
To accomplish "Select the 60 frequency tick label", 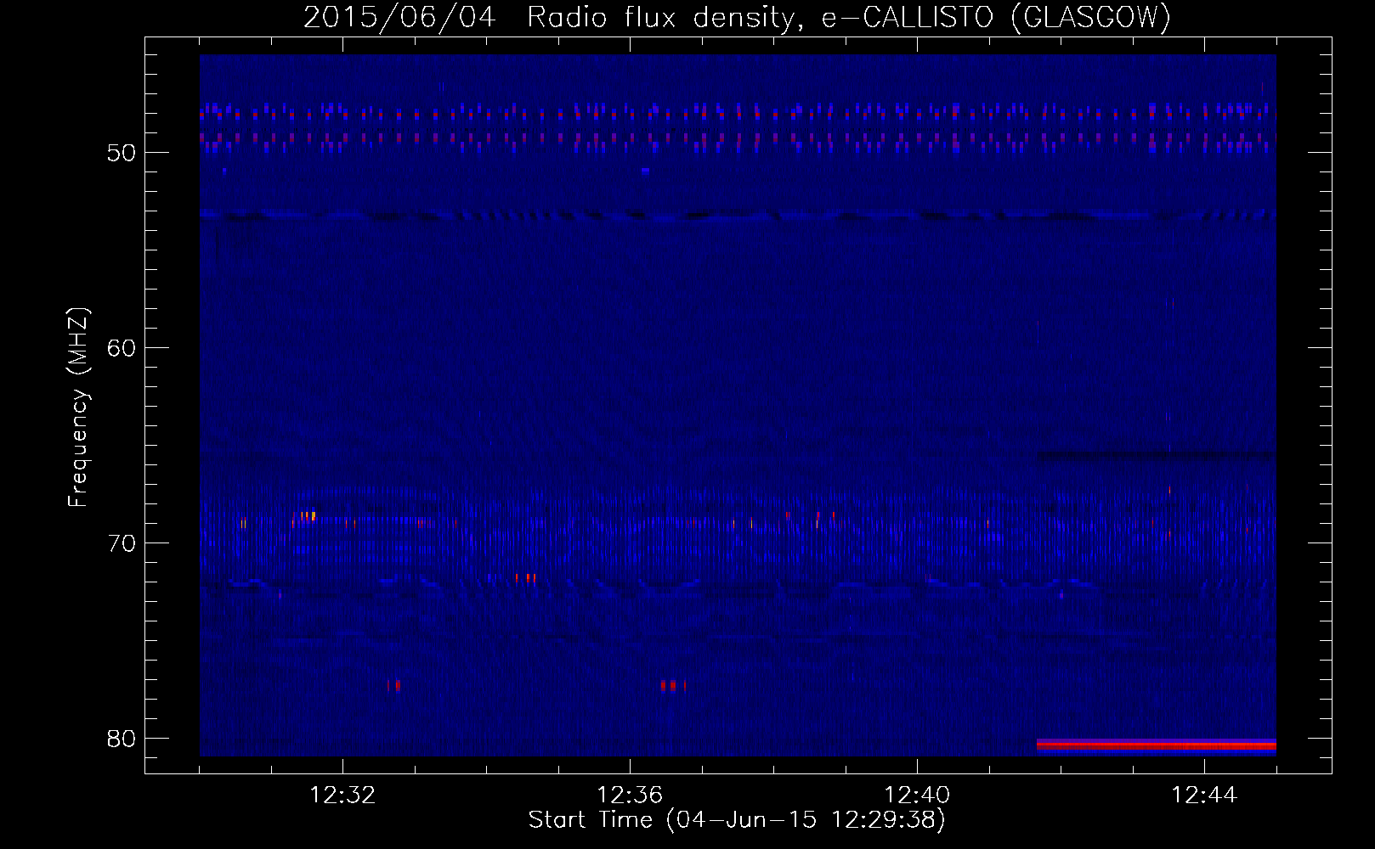I will (x=122, y=348).
